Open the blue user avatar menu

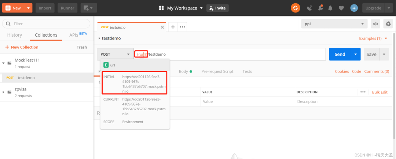point(354,8)
